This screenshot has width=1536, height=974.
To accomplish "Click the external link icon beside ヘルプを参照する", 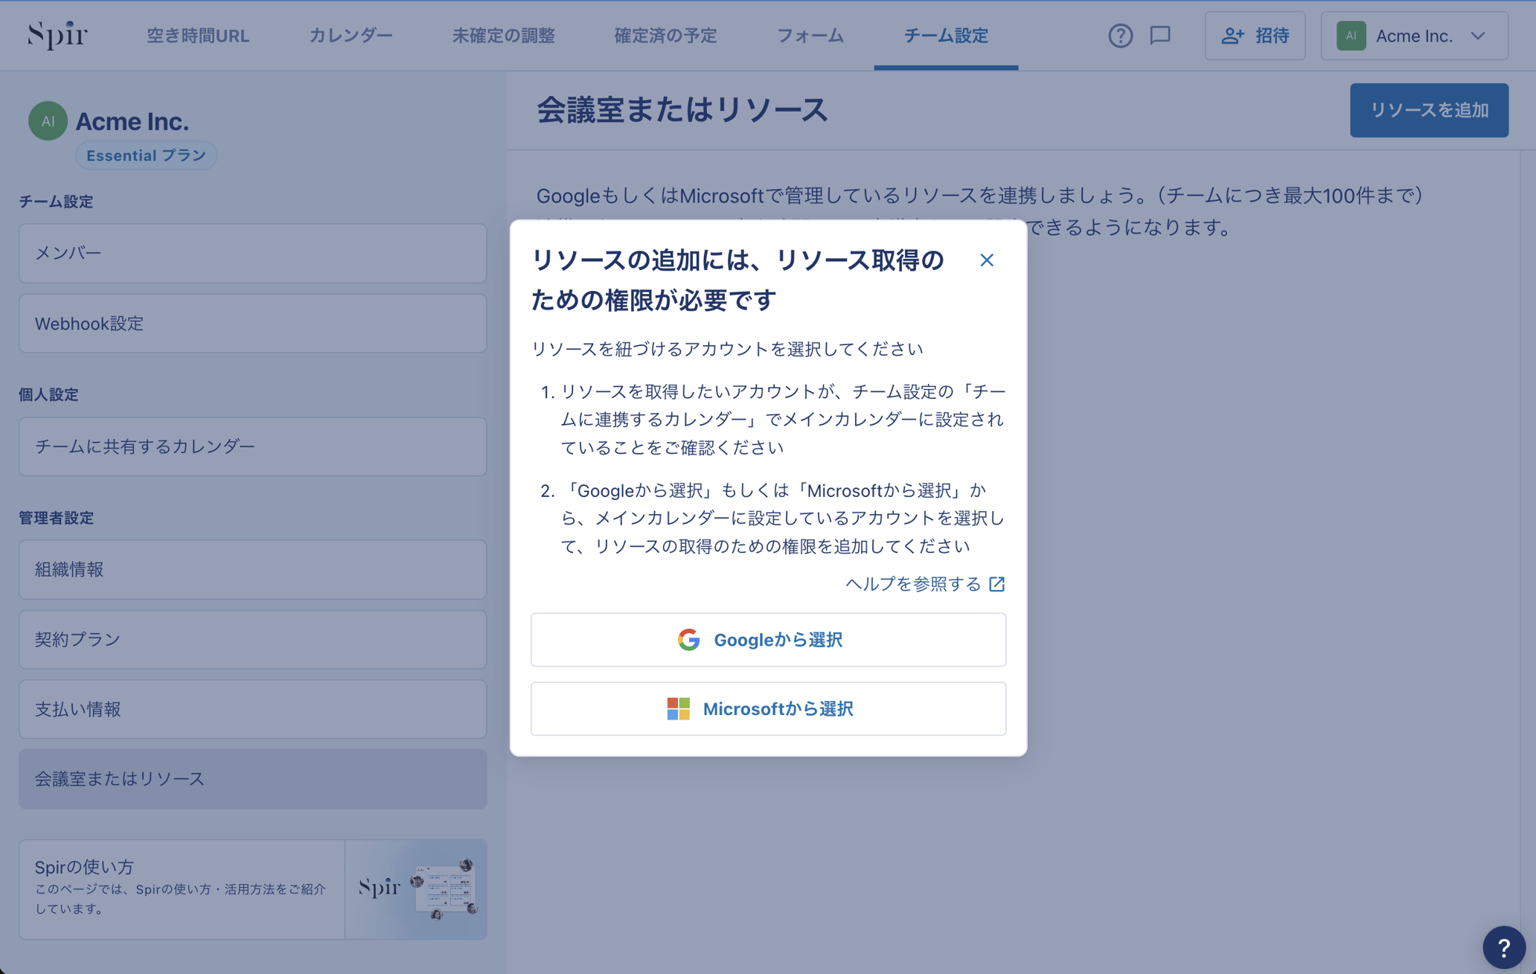I will click(x=997, y=585).
